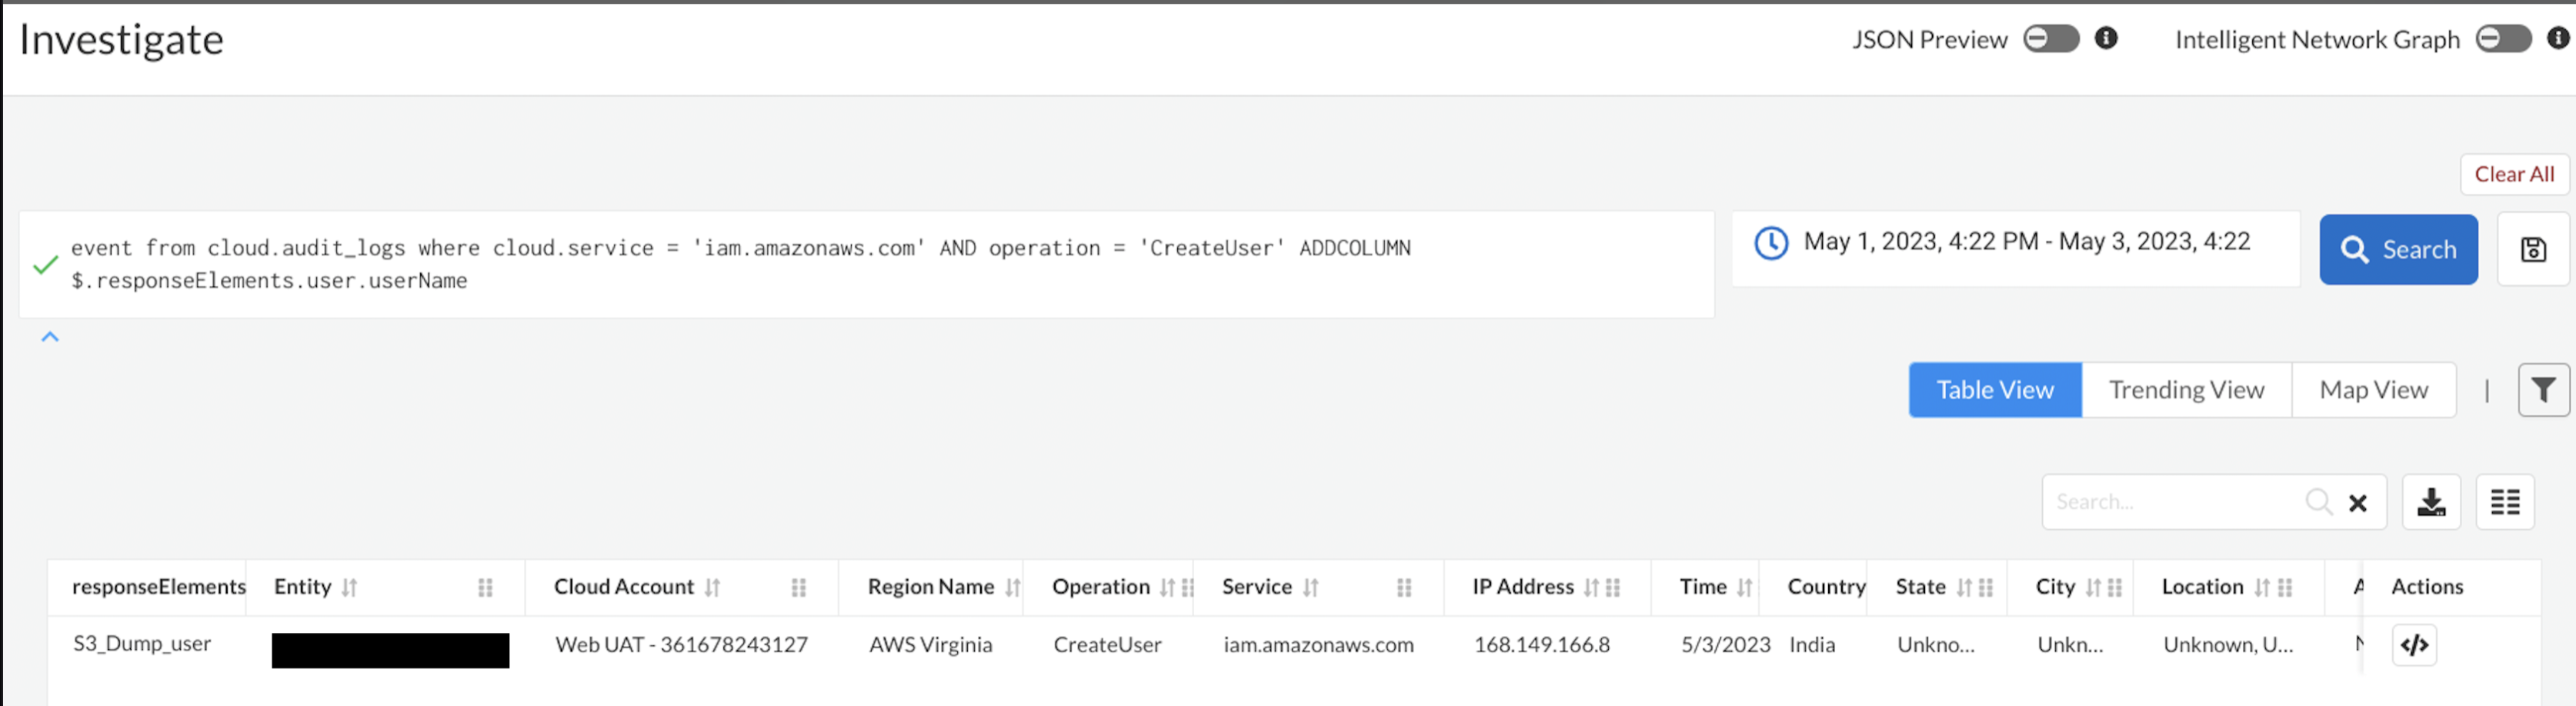
Task: Click the blue Search button
Action: tap(2398, 249)
